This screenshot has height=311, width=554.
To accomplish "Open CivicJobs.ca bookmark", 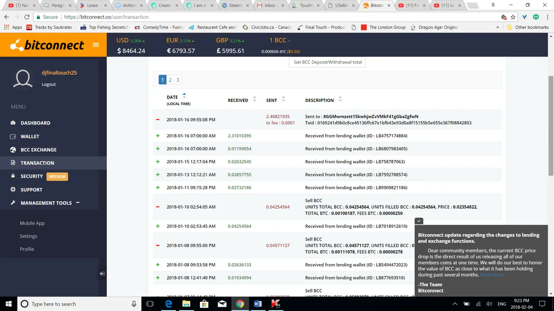I will click(267, 27).
